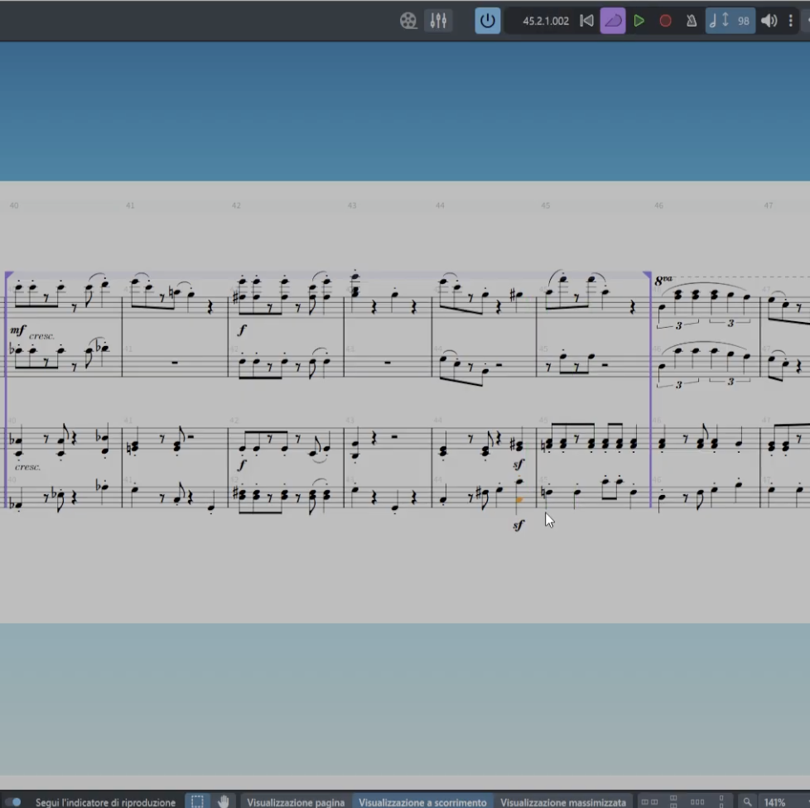Open the 141% zoom level dropdown

click(775, 802)
